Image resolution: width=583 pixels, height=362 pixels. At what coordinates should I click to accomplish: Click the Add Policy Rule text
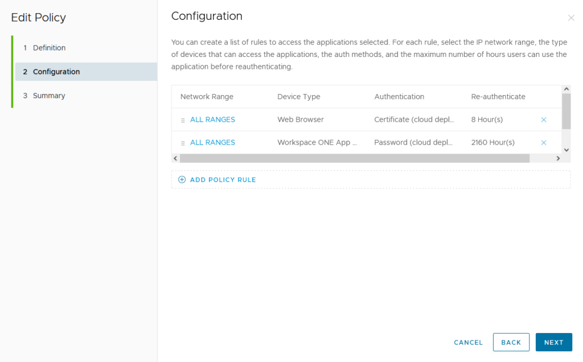coord(223,180)
